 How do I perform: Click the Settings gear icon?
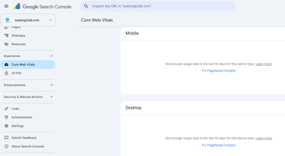tap(6, 126)
